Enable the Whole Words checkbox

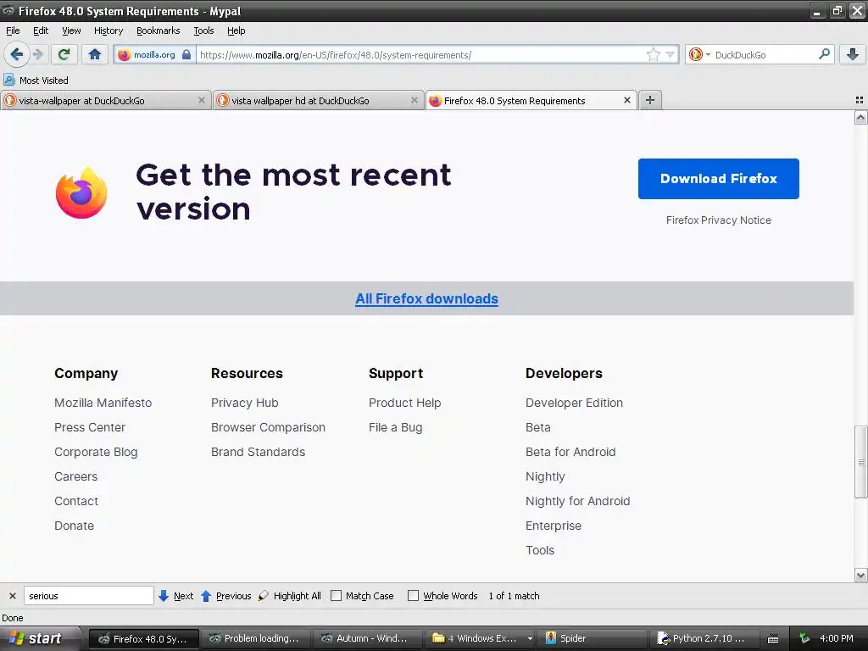pyautogui.click(x=413, y=596)
